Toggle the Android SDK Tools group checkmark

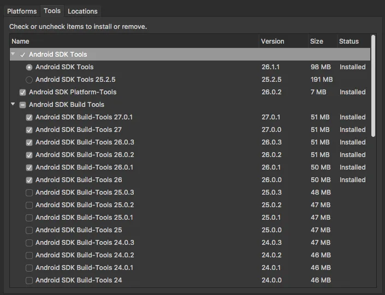click(x=22, y=55)
